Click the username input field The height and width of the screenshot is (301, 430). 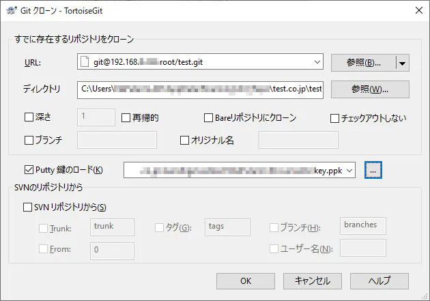[x=363, y=248]
